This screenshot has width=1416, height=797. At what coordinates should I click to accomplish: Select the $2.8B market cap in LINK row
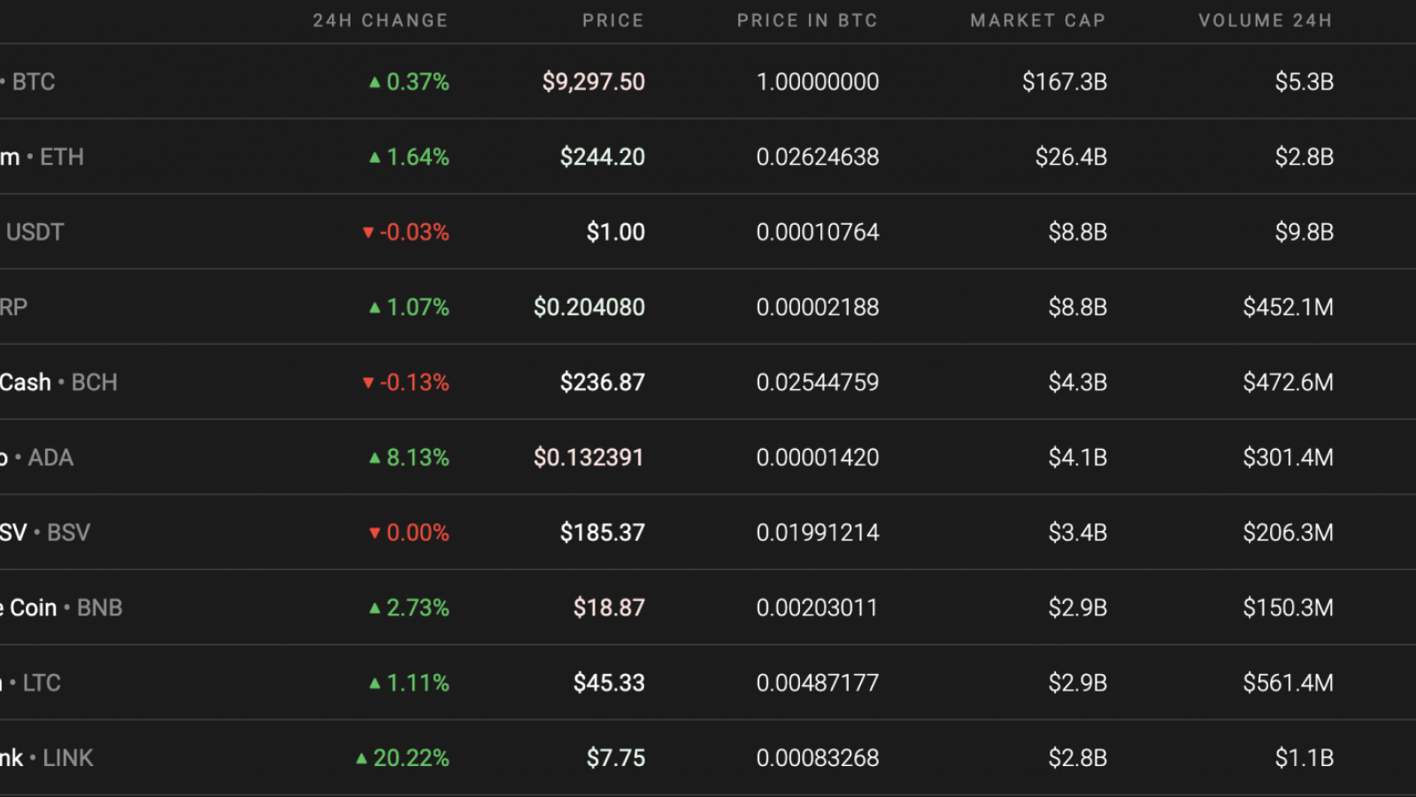[x=1078, y=759]
